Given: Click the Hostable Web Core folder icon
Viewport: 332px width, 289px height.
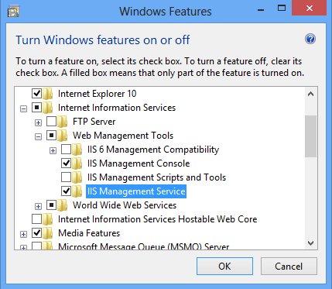Looking at the screenshot, I should point(48,219).
